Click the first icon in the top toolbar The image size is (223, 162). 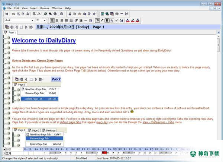coord(7,14)
